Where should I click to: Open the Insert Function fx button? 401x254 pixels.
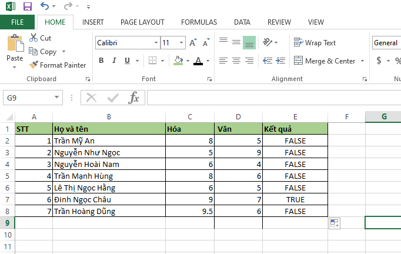click(x=133, y=98)
